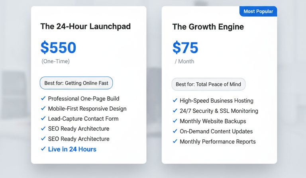The height and width of the screenshot is (178, 306).
Task: Select the $550 price
Action: click(x=58, y=48)
